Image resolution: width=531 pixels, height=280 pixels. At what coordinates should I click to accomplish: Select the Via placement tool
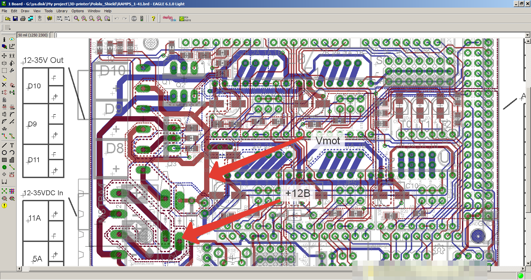(x=4, y=167)
